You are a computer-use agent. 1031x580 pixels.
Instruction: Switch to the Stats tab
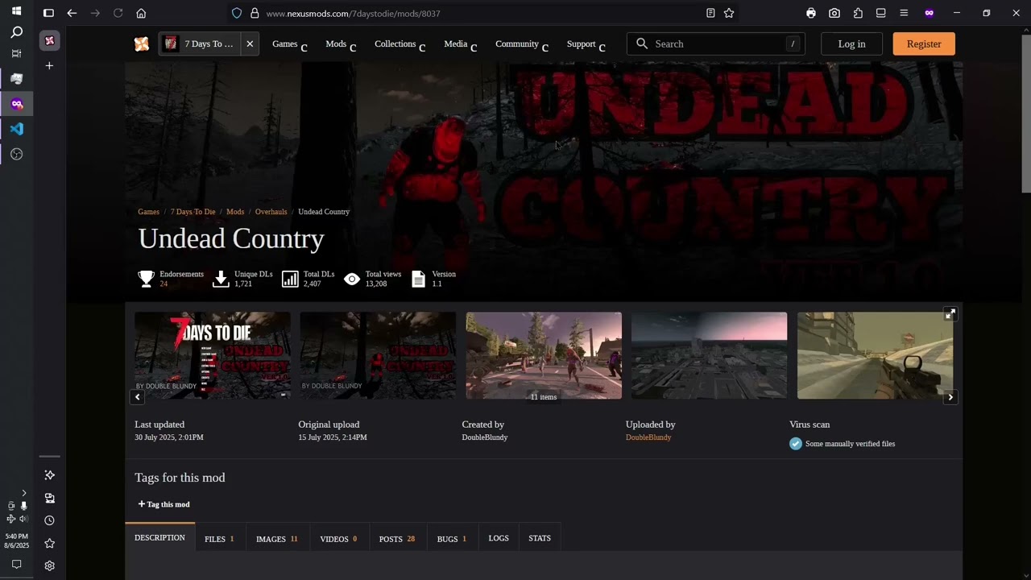coord(540,538)
